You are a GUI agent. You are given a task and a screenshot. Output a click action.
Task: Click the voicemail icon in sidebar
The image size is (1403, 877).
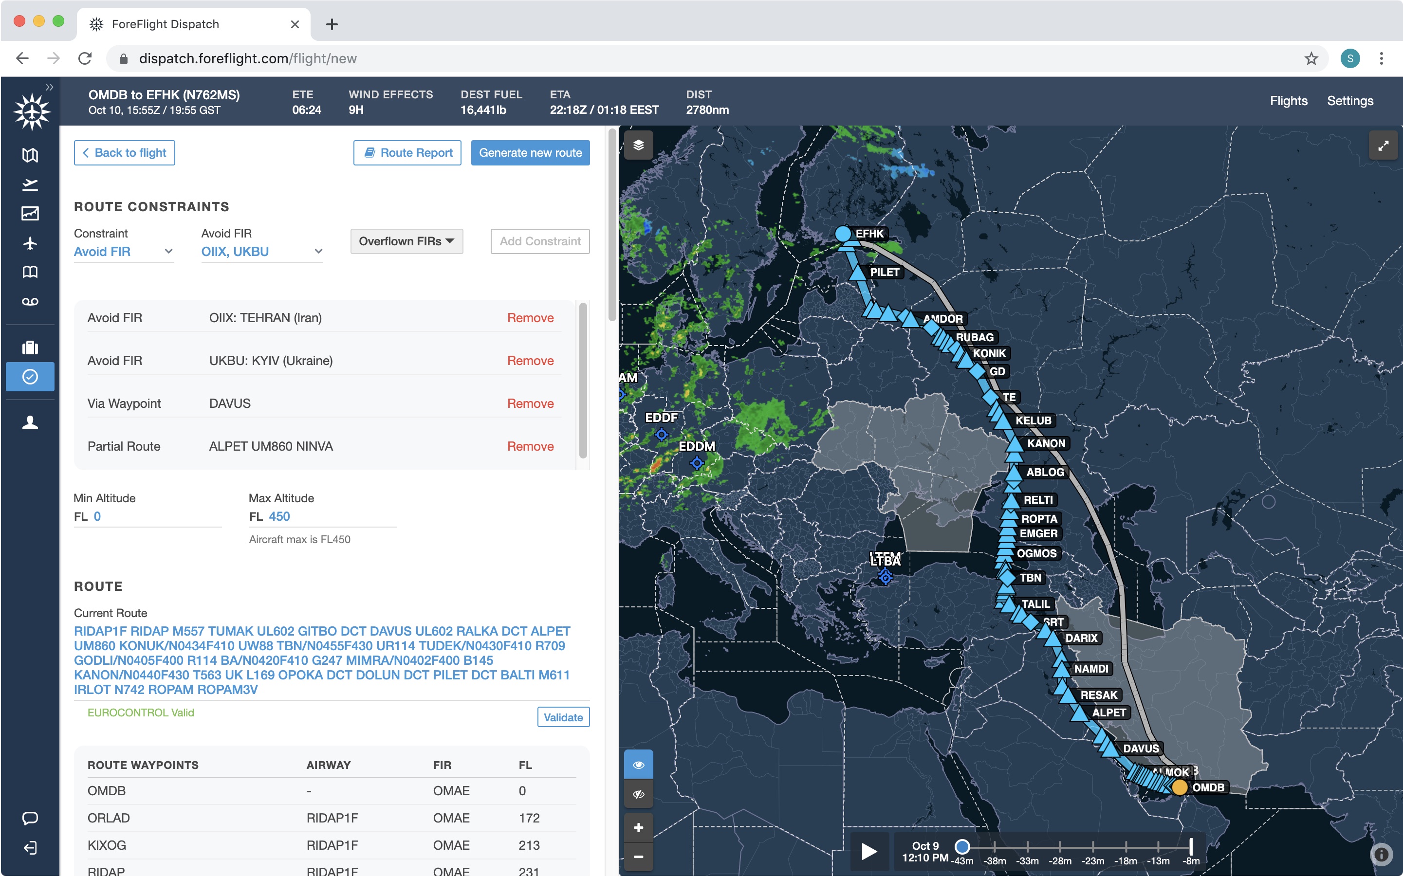point(30,301)
